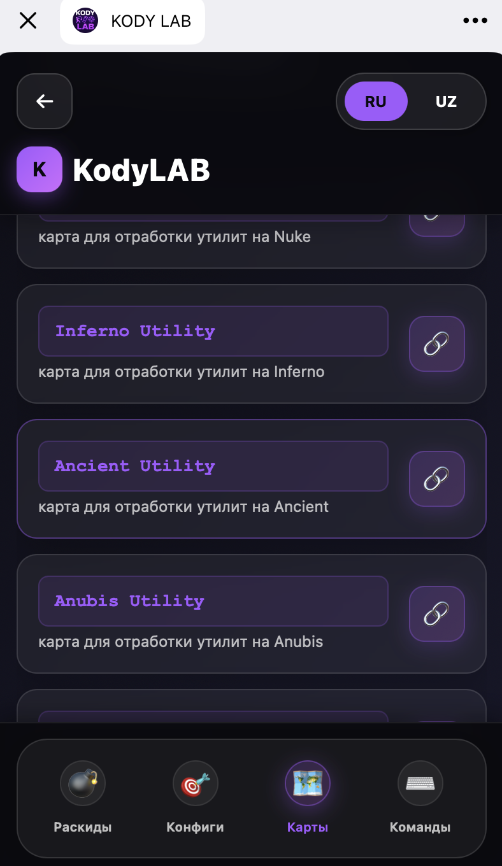Click the KodyLAB title heading

coord(141,169)
